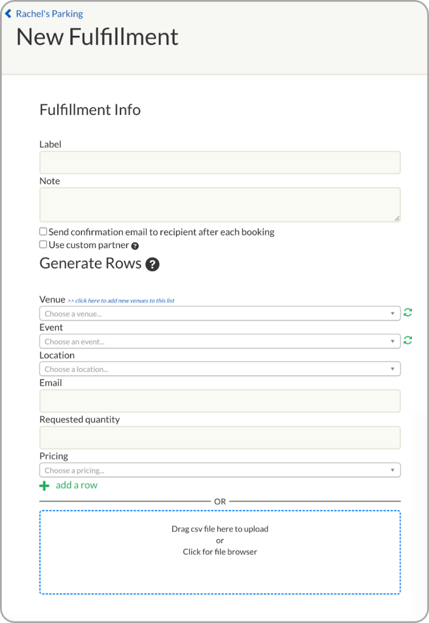Click into the Note text area
This screenshot has width=429, height=623.
[x=220, y=204]
